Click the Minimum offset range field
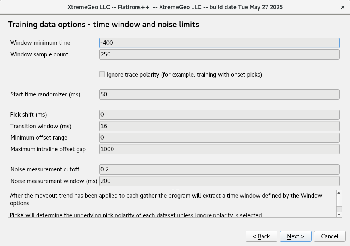The image size is (350, 246). tap(219, 138)
